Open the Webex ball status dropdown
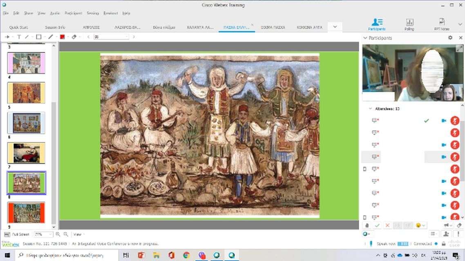Viewport: 465px width, 261px height. coord(367,234)
